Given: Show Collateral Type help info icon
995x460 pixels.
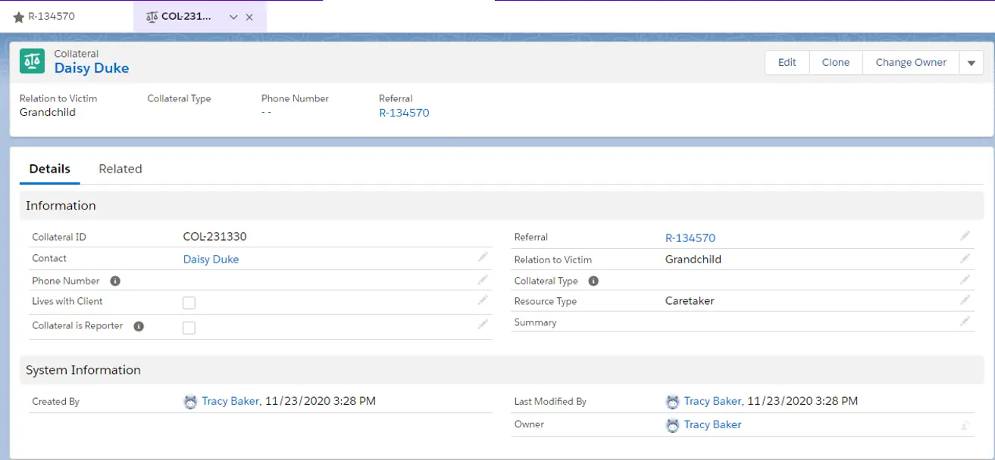Looking at the screenshot, I should click(x=593, y=281).
